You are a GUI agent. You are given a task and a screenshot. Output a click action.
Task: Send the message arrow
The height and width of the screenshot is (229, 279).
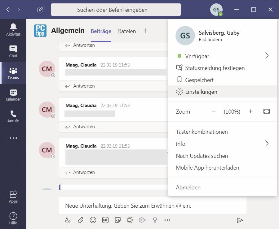coord(240,220)
